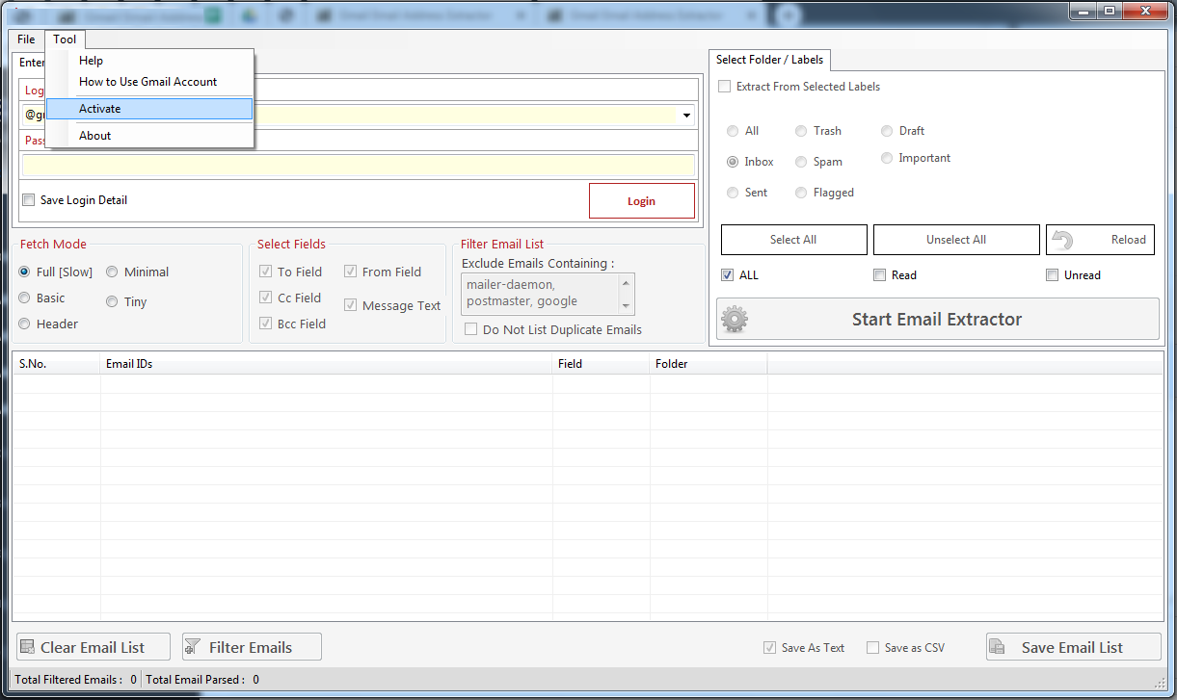1177x700 pixels.
Task: Sort by the Email IDs column header
Action: tap(327, 364)
